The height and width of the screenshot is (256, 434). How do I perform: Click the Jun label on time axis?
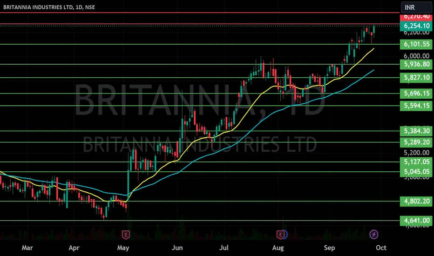[x=177, y=248]
